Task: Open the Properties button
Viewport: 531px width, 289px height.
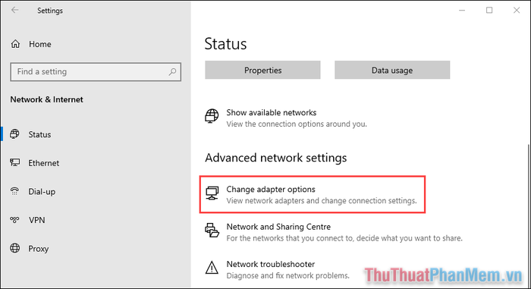Action: tap(262, 70)
